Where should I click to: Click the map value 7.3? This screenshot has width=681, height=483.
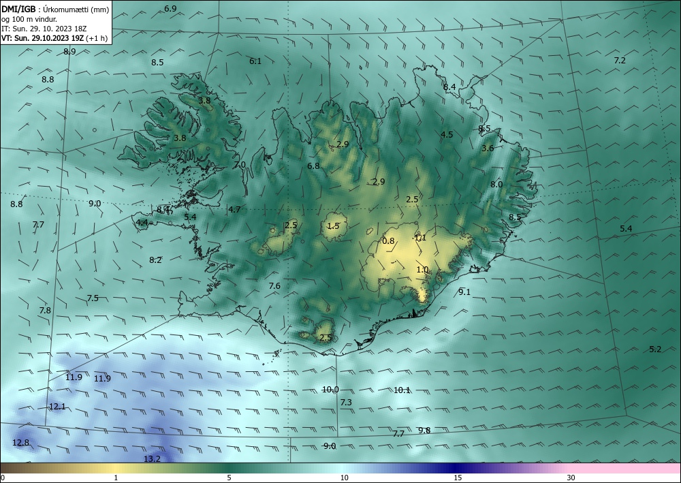[x=346, y=403]
